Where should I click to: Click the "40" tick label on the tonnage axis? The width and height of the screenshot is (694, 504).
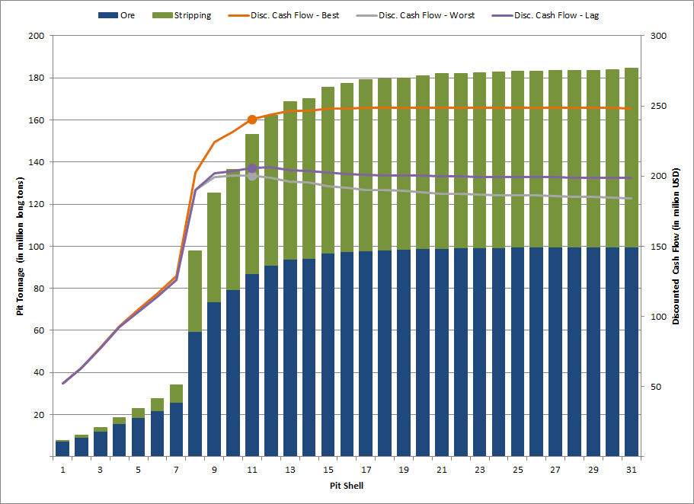tap(39, 372)
